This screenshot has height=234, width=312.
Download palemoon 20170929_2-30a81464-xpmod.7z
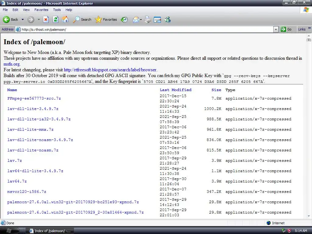pos(76,212)
